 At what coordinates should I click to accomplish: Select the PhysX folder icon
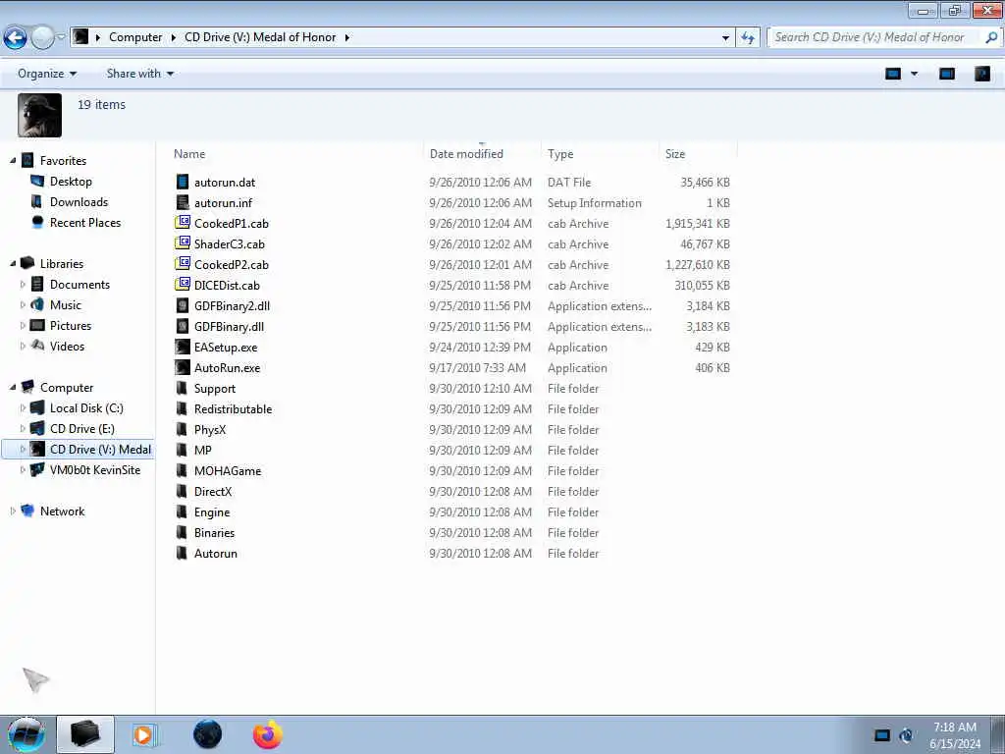point(182,430)
